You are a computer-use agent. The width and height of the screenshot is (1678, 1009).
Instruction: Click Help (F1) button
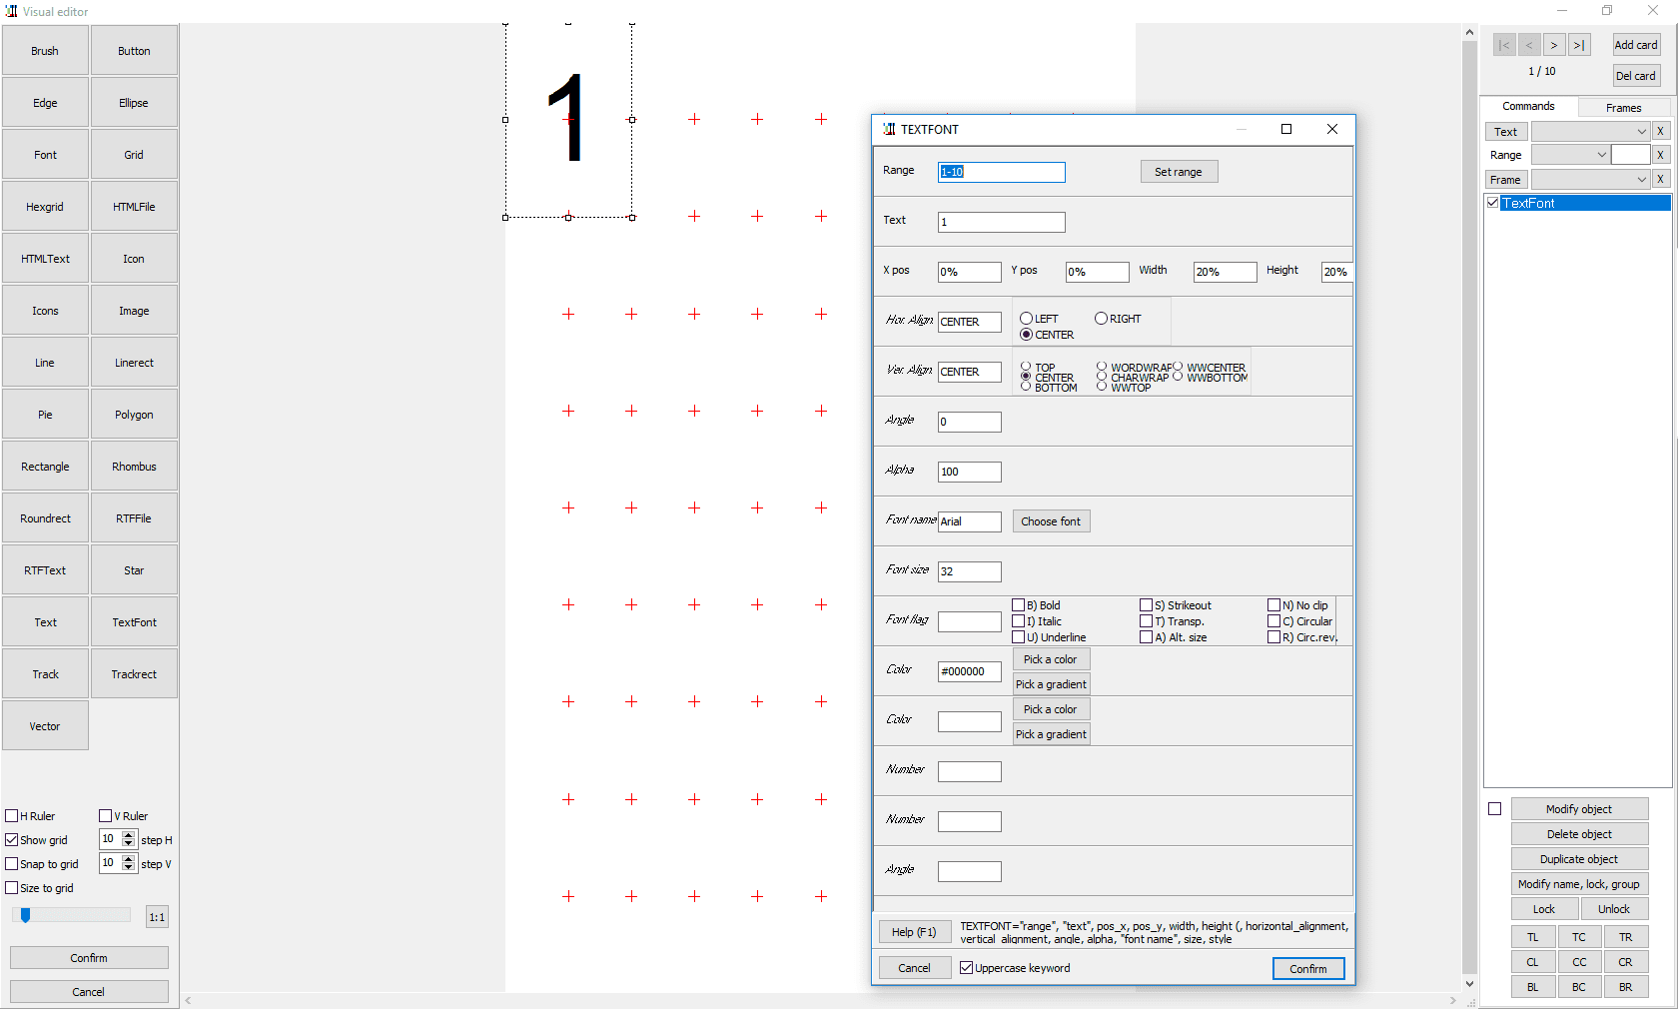point(914,932)
